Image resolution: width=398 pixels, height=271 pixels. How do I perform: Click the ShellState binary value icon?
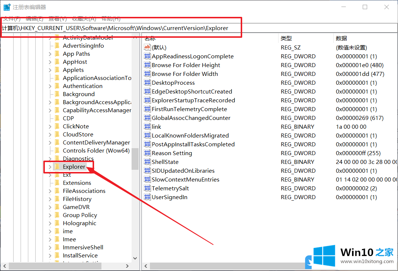pos(147,162)
